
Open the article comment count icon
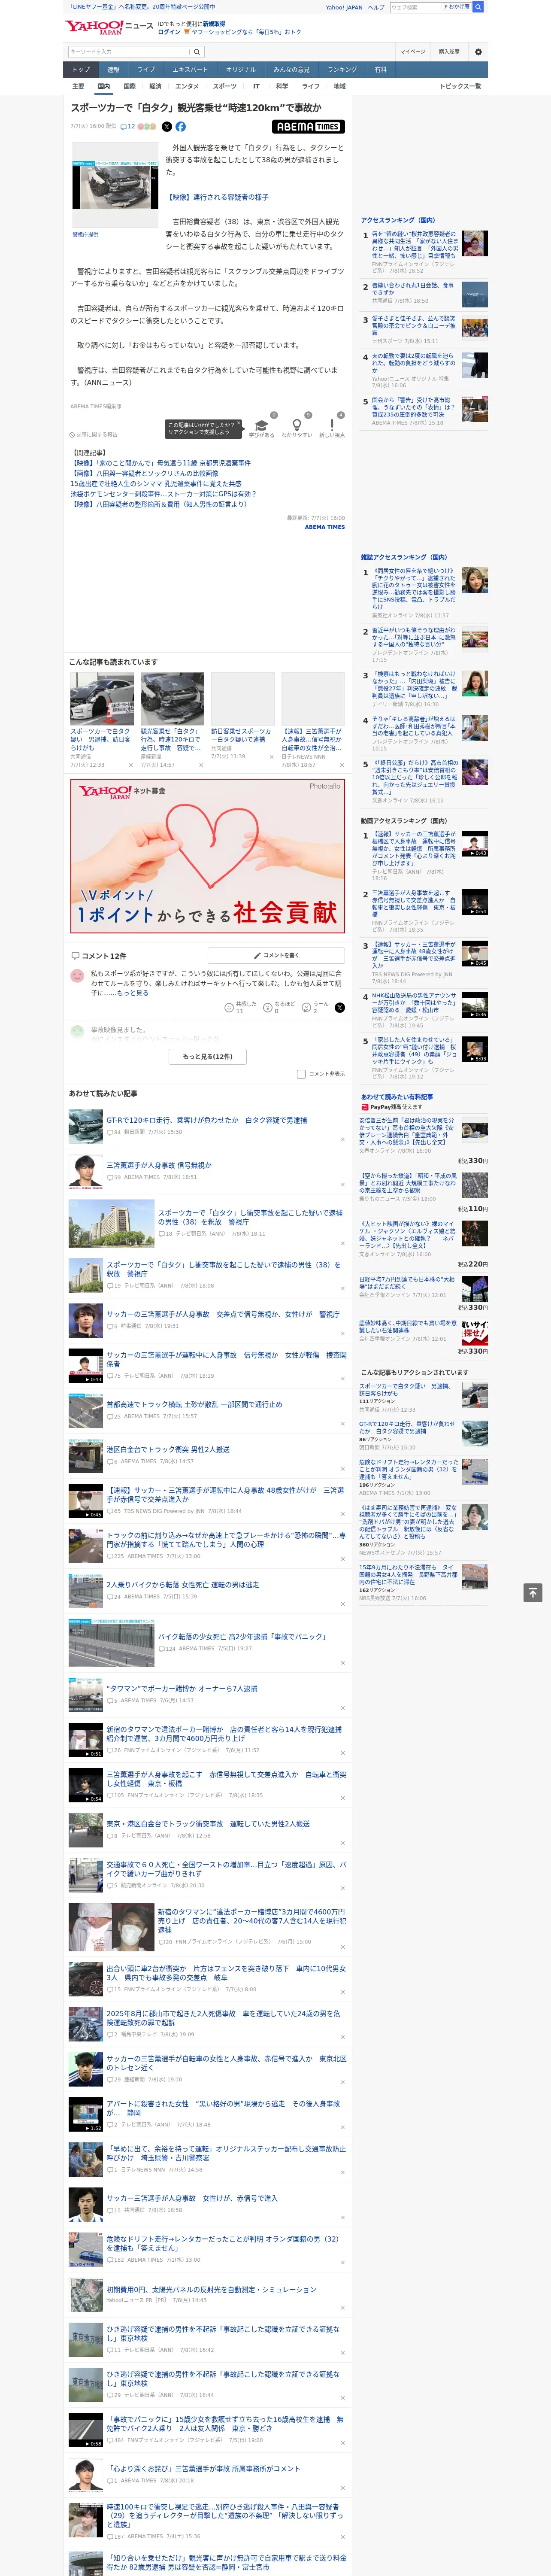pos(127,127)
